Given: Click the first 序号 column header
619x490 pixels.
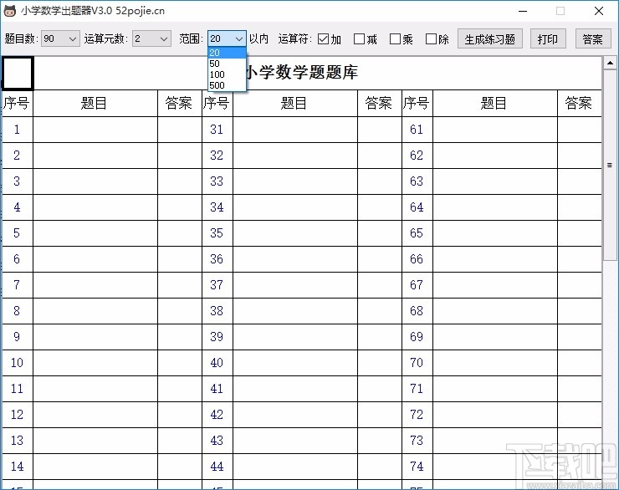Looking at the screenshot, I should [x=18, y=104].
